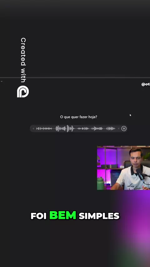Open the @ot handle at right edge

click(146, 84)
